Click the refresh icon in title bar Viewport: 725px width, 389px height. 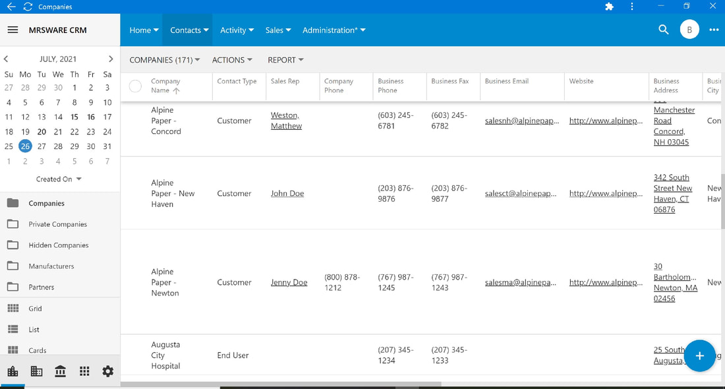click(x=28, y=7)
